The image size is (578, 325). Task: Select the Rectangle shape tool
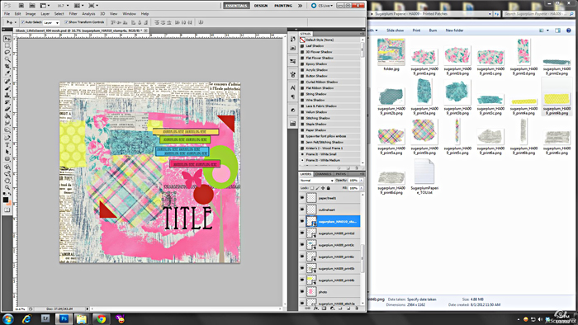(7, 159)
